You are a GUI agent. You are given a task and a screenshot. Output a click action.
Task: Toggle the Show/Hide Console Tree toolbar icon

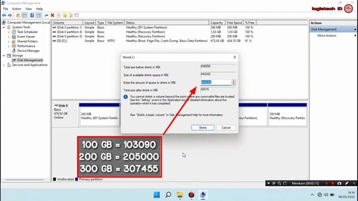coord(24,15)
